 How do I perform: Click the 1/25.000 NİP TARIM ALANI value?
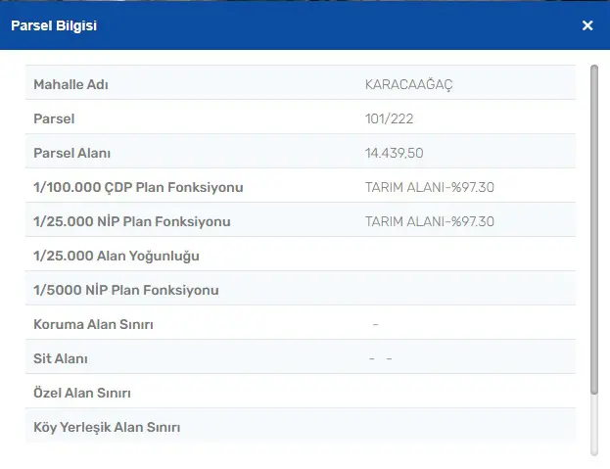[430, 221]
